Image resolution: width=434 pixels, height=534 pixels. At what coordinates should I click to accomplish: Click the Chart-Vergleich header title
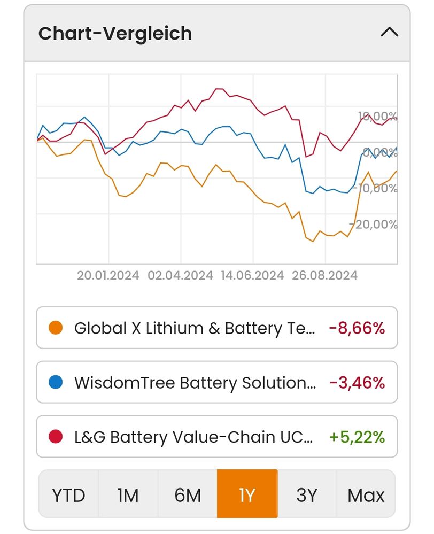[115, 33]
